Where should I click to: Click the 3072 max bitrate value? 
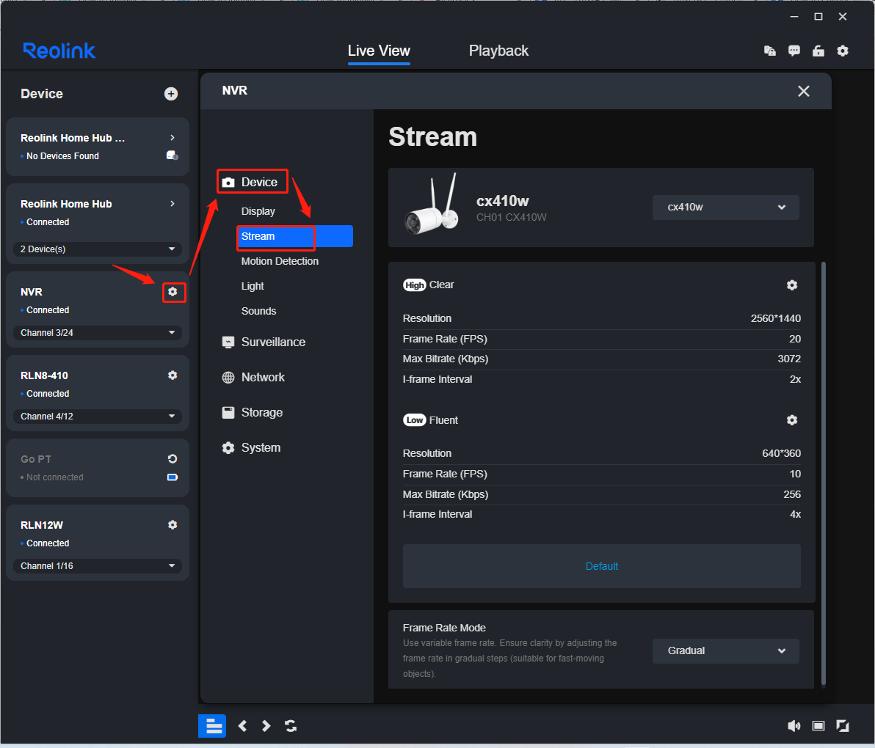click(789, 359)
